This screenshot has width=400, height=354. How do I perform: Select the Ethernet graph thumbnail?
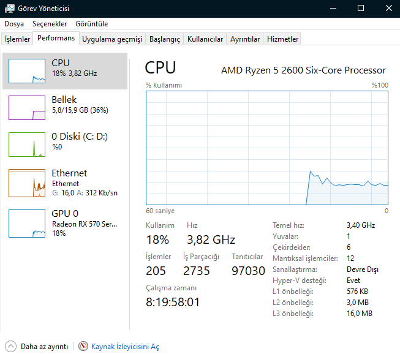click(27, 183)
